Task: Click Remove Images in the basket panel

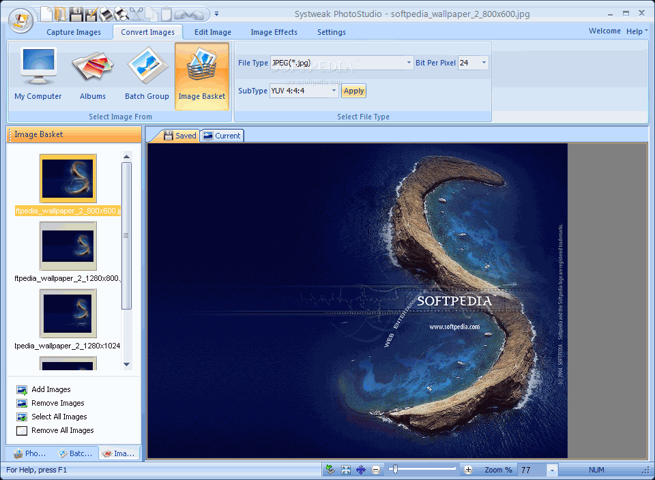Action: 50,403
